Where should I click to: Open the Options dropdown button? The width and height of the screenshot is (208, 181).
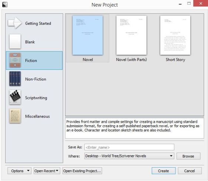pos(19,171)
